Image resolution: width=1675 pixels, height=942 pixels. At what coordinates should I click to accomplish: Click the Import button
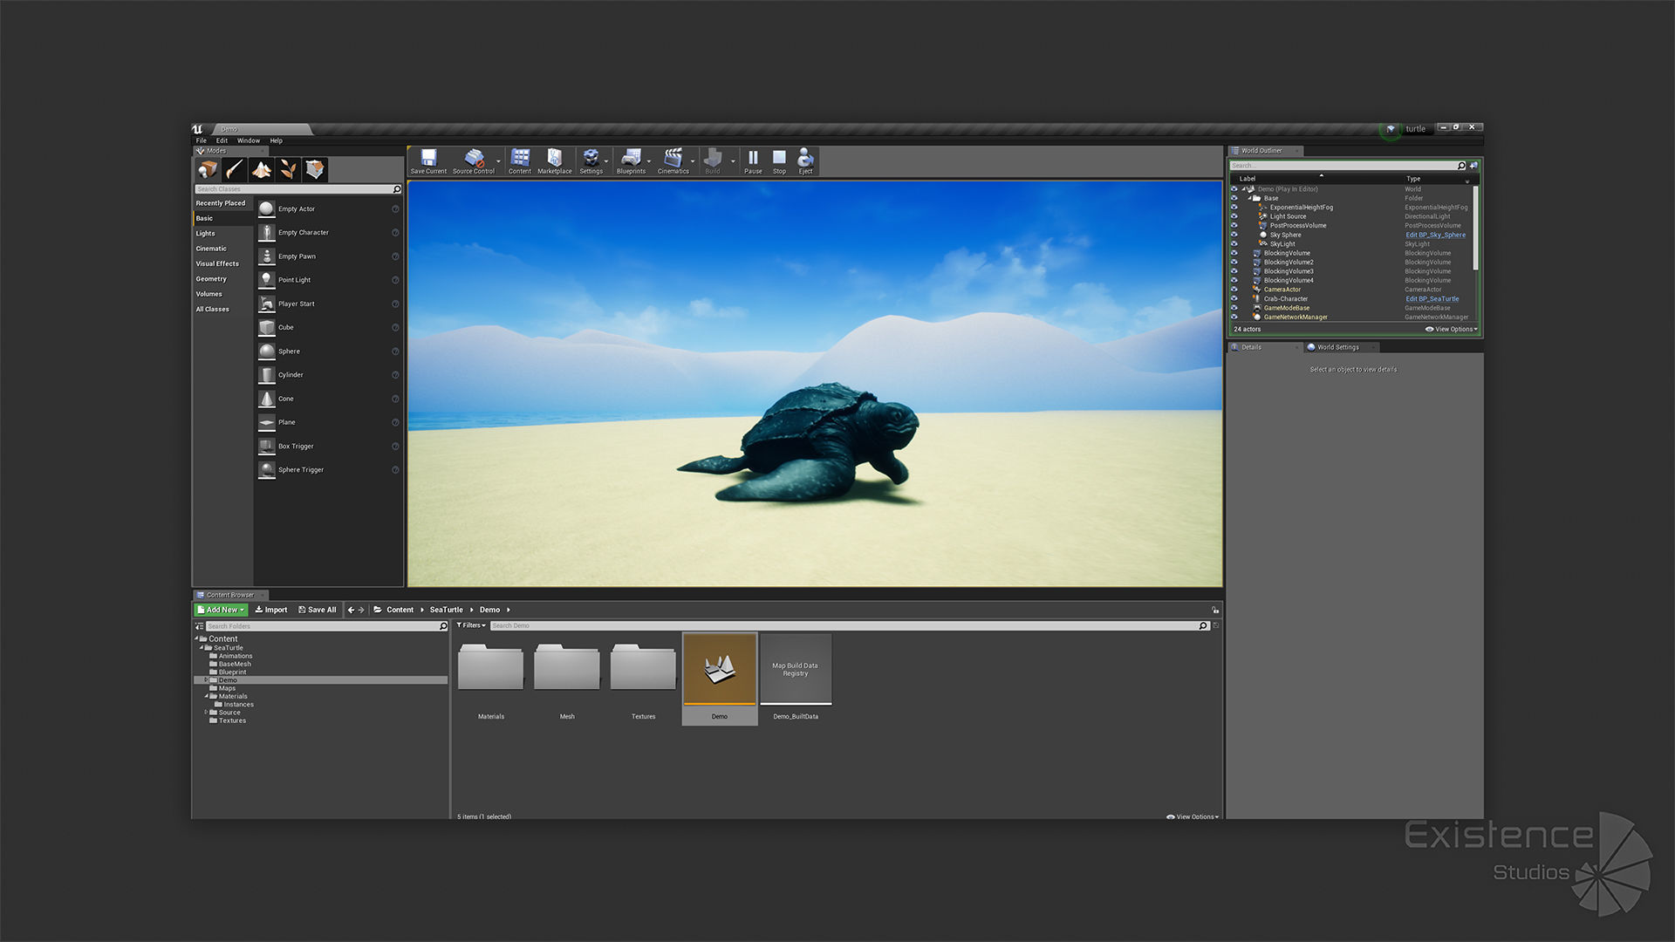[x=271, y=610]
